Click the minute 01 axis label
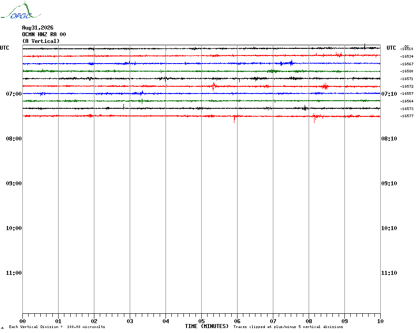Screen dimensions: 416x333 pyautogui.click(x=58, y=321)
